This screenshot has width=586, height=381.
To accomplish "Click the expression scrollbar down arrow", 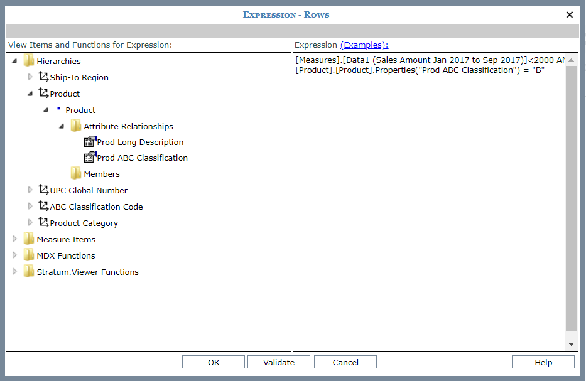I will (571, 344).
